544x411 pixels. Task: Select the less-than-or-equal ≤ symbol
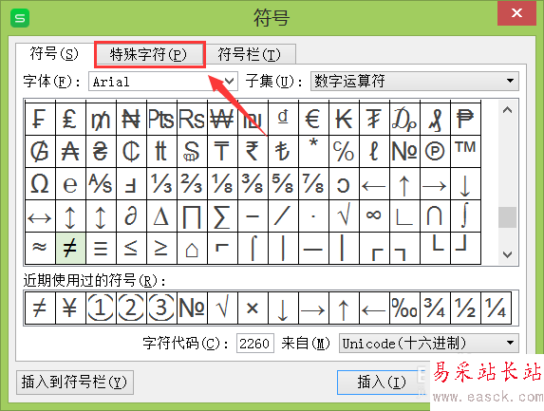tap(131, 248)
